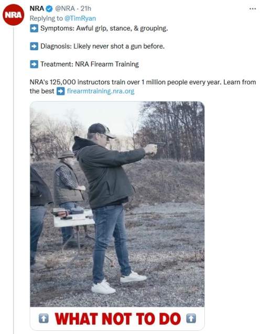262x334 pixels.
Task: Open the @NRA handle link
Action: pos(65,8)
